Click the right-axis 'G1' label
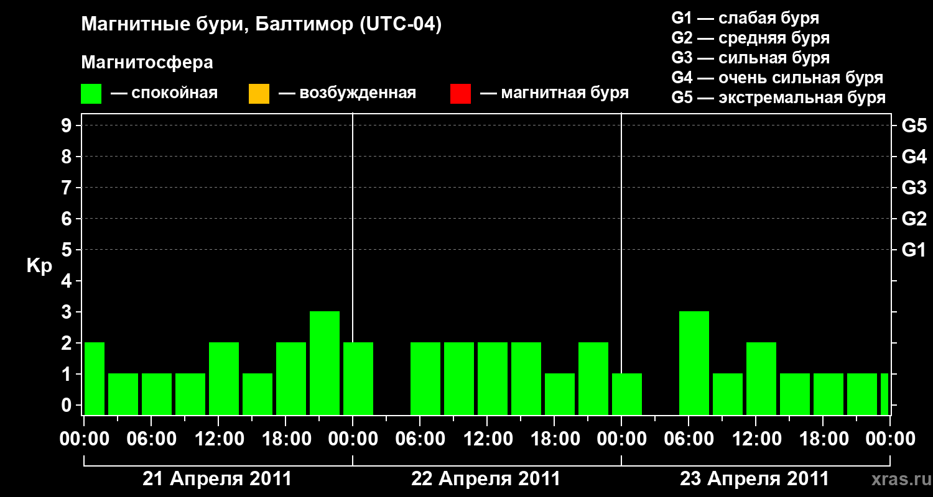This screenshot has width=933, height=497. coord(914,250)
